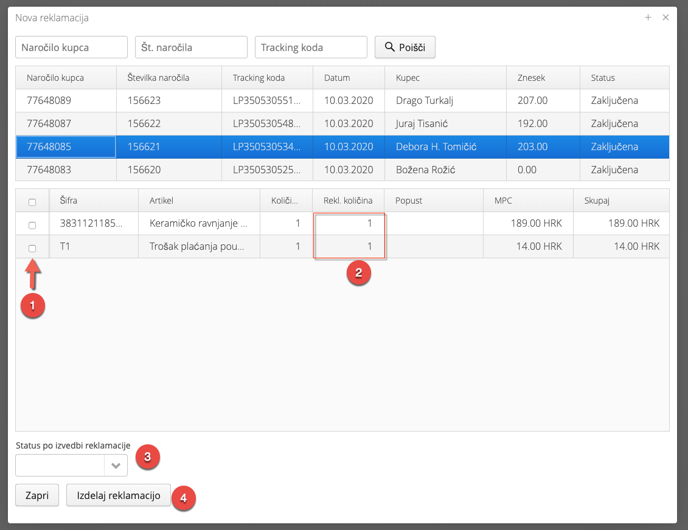Click Rekl. količina cell for T1 row
This screenshot has height=530, width=688.
pos(348,246)
